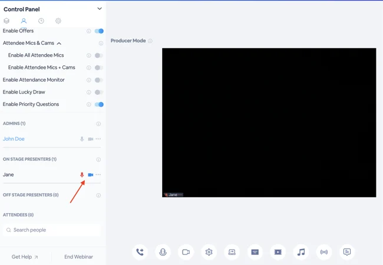Screen dimensions: 383x265
Task: Start screen sharing from bottom toolbar
Action: point(232,252)
